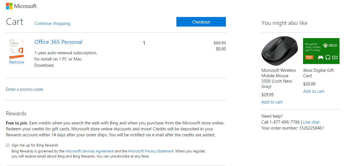Open the Office 365 Personal product title
The width and height of the screenshot is (359, 166).
coord(58,42)
